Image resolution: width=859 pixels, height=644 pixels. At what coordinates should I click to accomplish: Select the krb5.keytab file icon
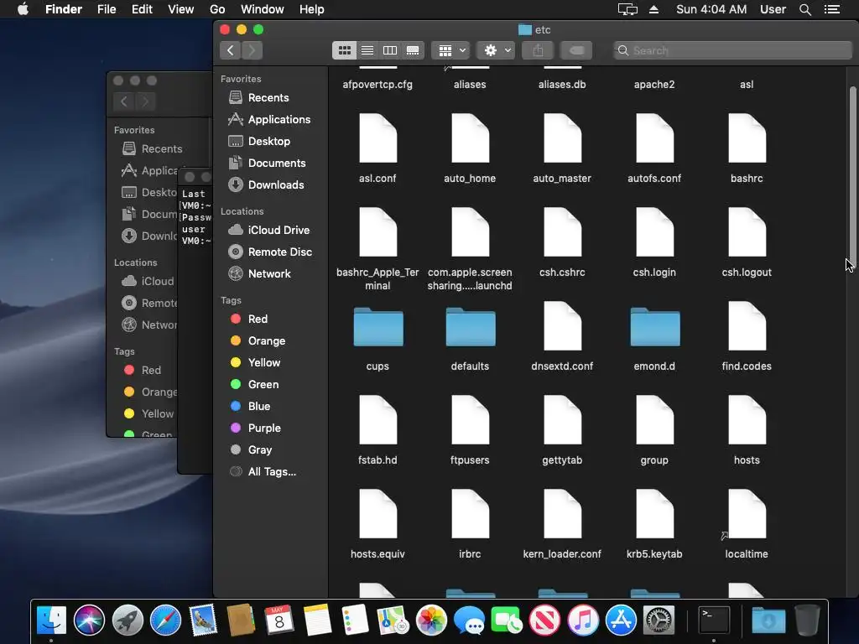click(654, 514)
